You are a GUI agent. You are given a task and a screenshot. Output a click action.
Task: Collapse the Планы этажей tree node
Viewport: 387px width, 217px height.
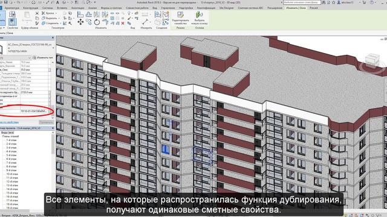point(10,136)
